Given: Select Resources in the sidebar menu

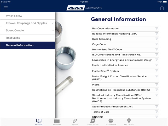Looking at the screenshot, I should point(28,38).
